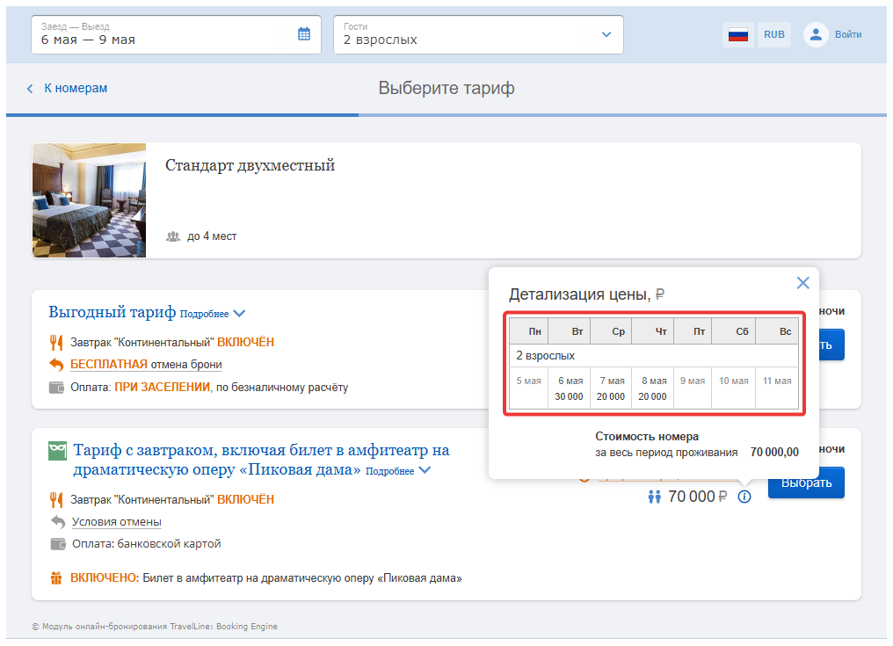The height and width of the screenshot is (646, 893).
Task: Click the back chevron beside К номерам
Action: 30,89
